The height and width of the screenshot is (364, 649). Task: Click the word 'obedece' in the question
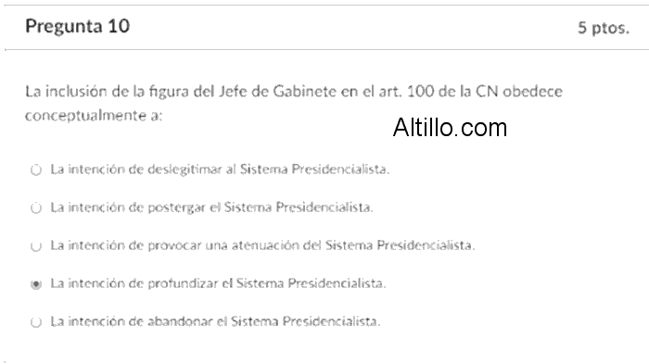pyautogui.click(x=532, y=92)
